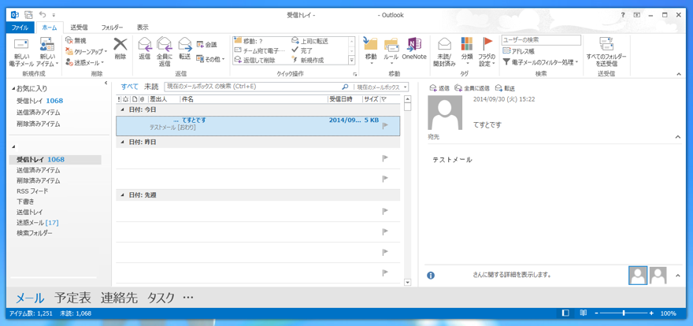Collapse the 日付: 今日 group
693x326 pixels.
click(120, 109)
